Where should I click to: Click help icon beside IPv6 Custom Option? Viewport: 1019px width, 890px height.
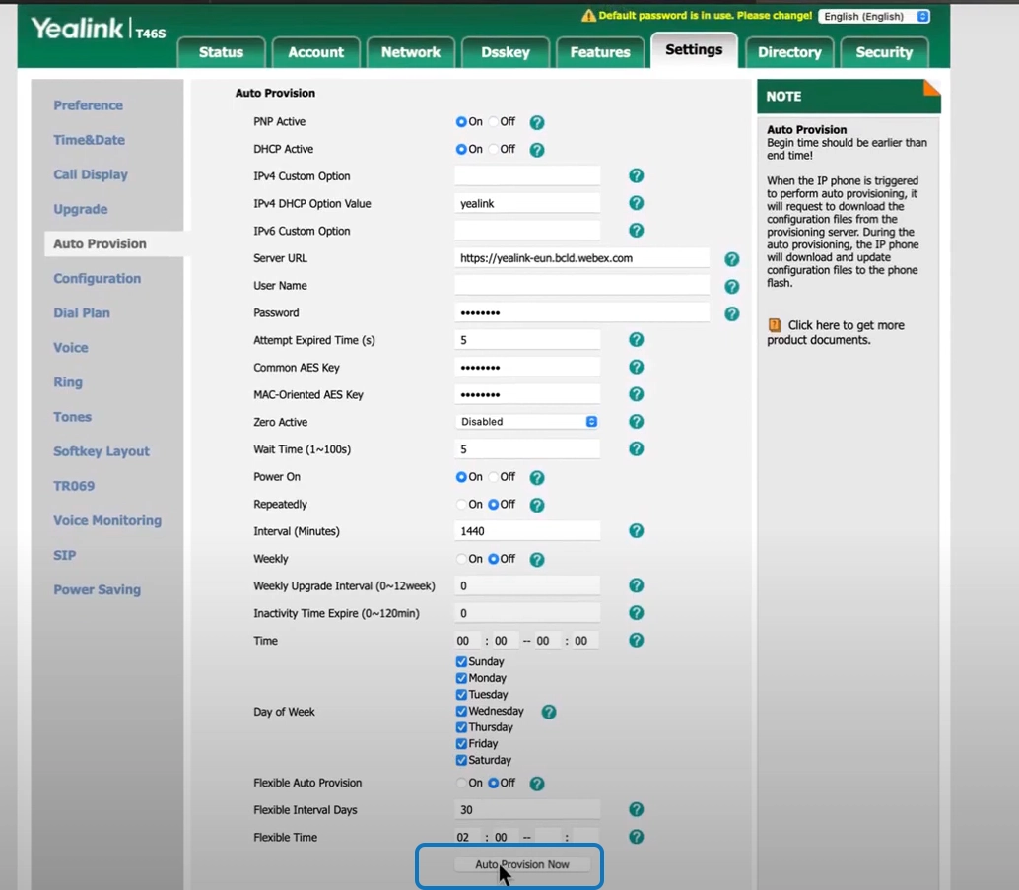click(637, 231)
